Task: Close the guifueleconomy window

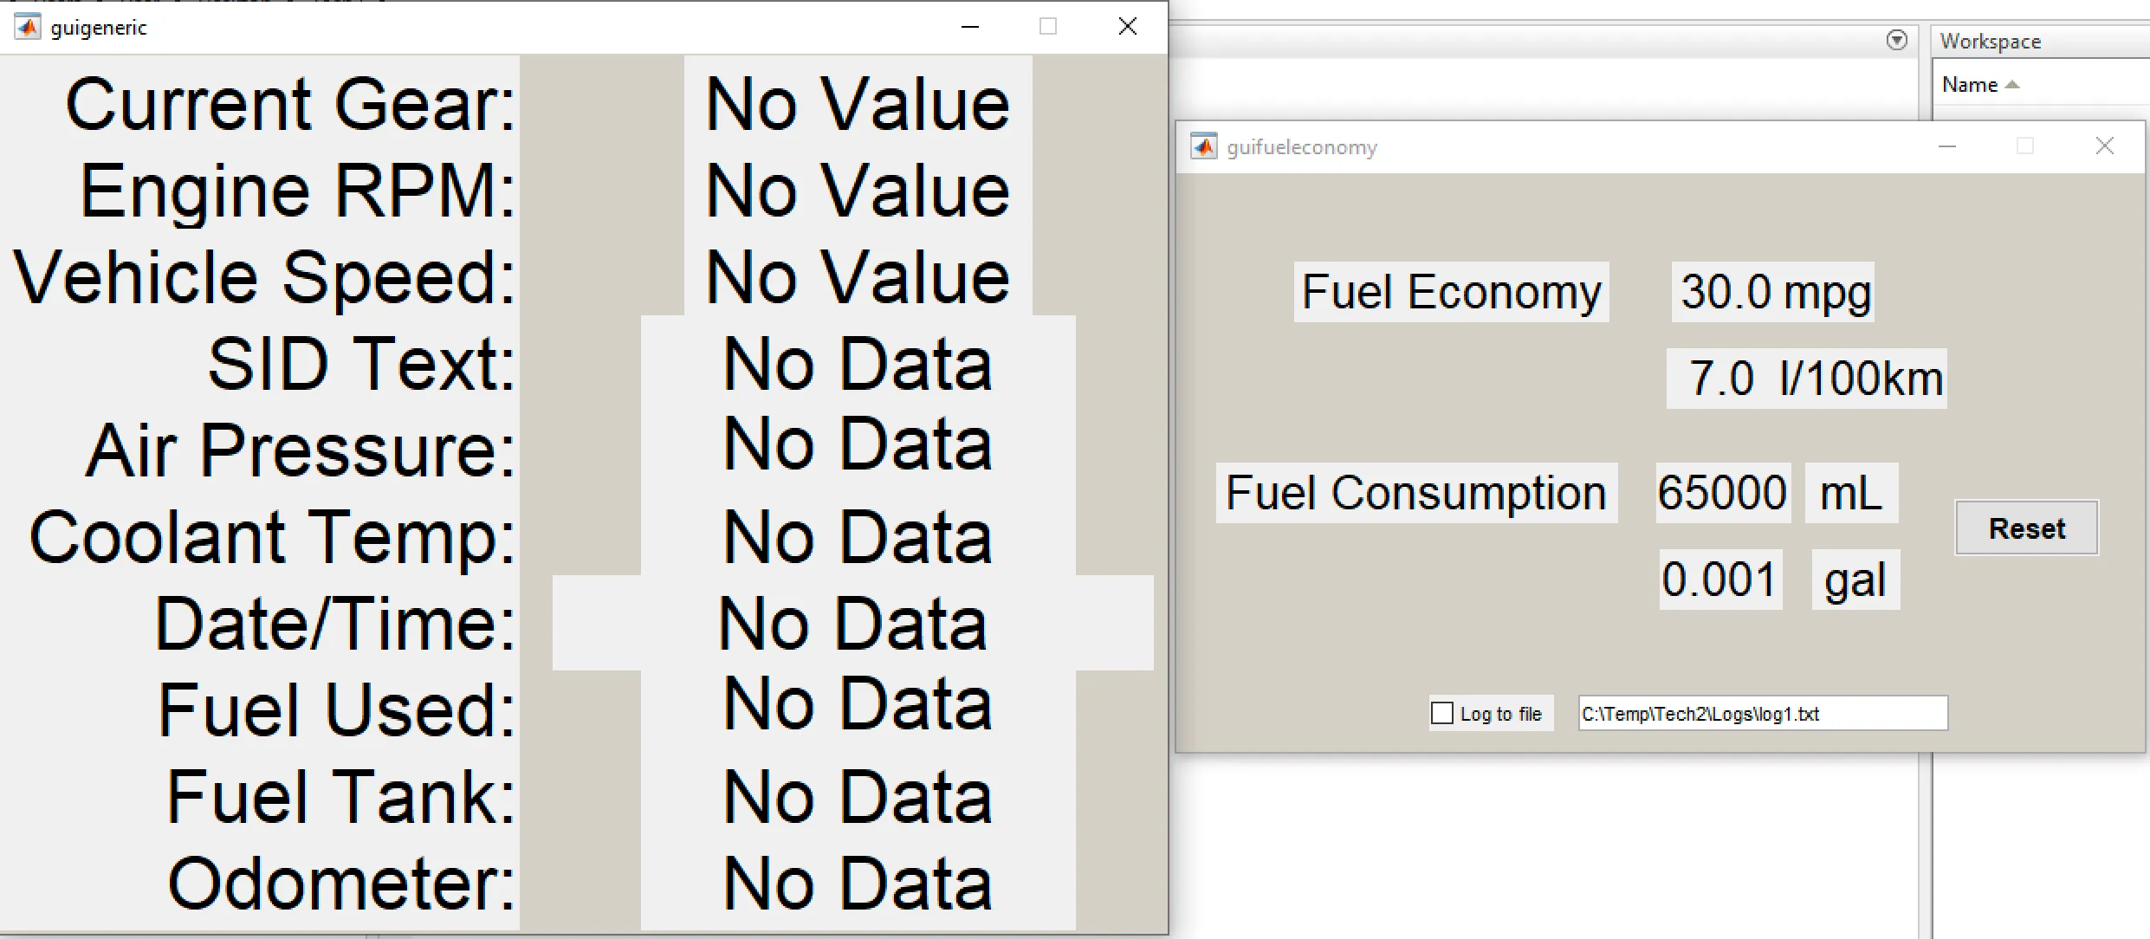Action: tap(2105, 146)
